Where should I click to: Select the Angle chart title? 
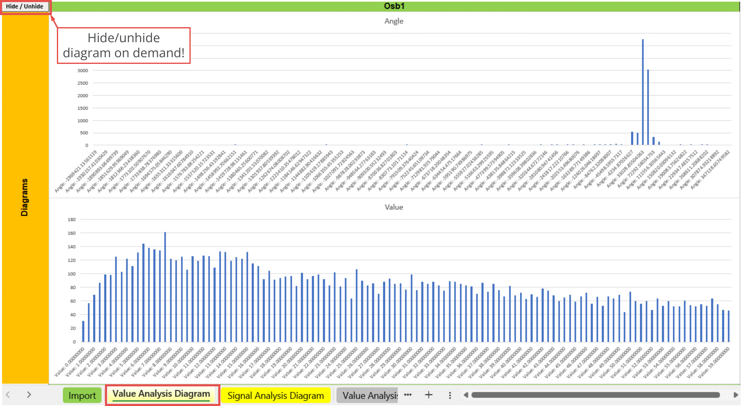(394, 21)
